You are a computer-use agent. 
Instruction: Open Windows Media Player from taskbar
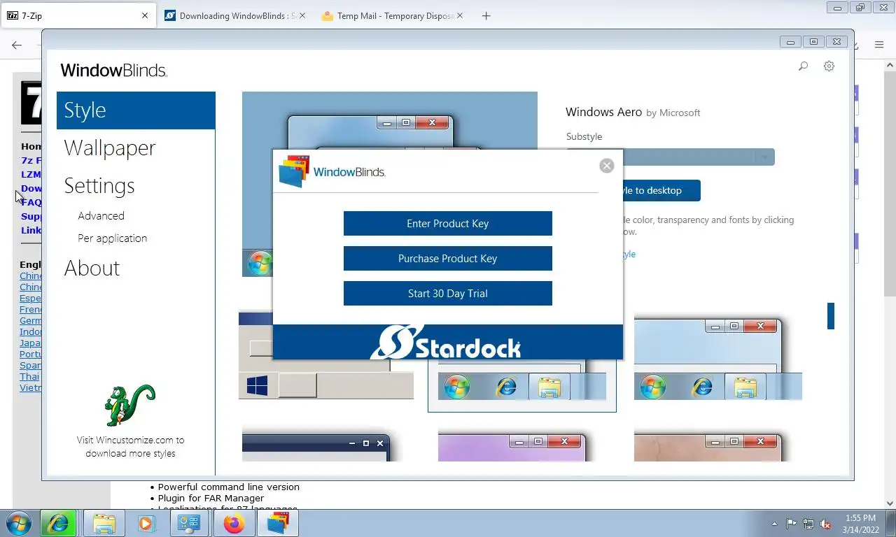[x=146, y=523]
